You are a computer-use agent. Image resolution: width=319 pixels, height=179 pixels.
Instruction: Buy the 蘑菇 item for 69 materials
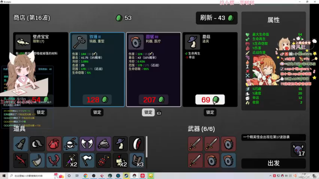click(x=210, y=99)
